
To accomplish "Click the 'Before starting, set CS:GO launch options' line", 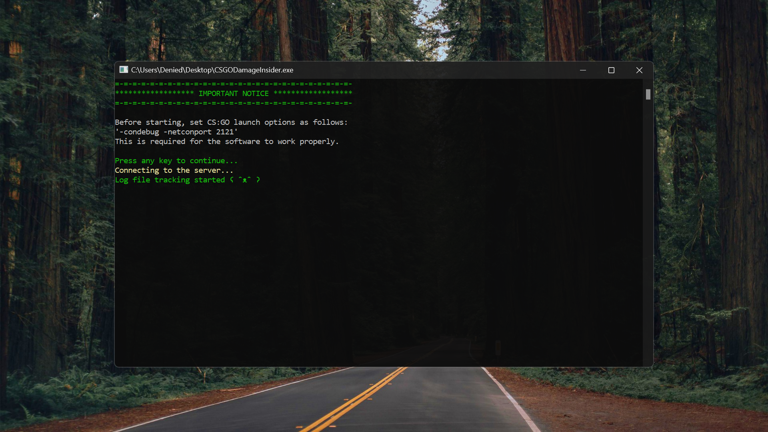I will 231,122.
